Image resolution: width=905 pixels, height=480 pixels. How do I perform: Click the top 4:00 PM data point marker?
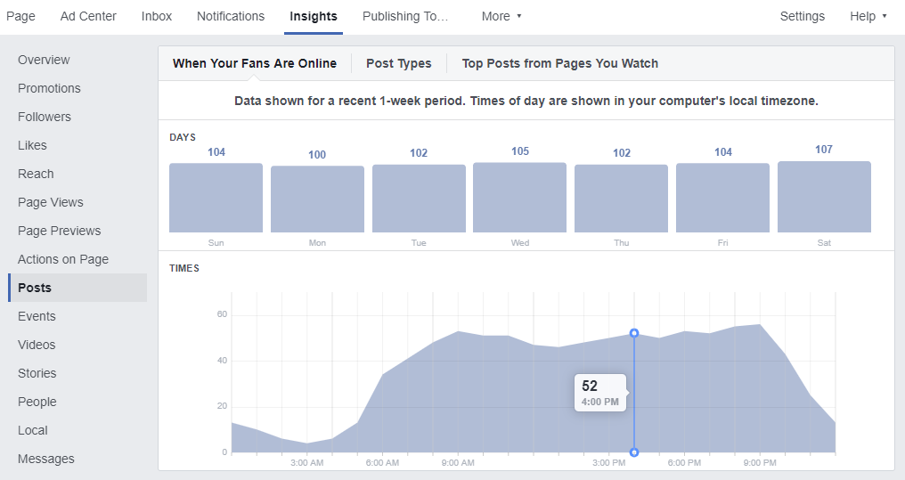[634, 333]
